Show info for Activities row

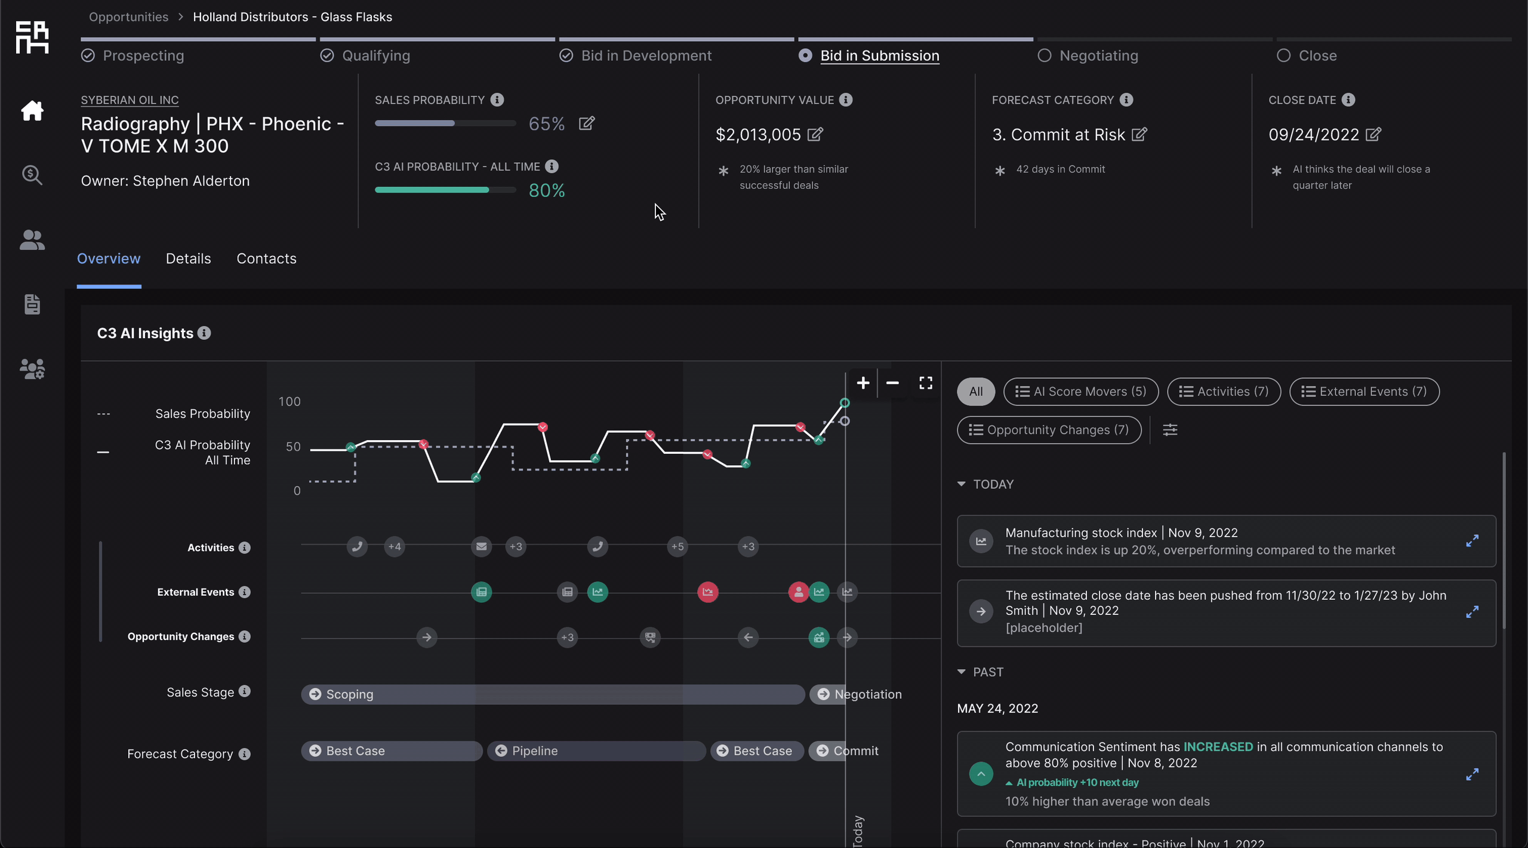click(245, 547)
